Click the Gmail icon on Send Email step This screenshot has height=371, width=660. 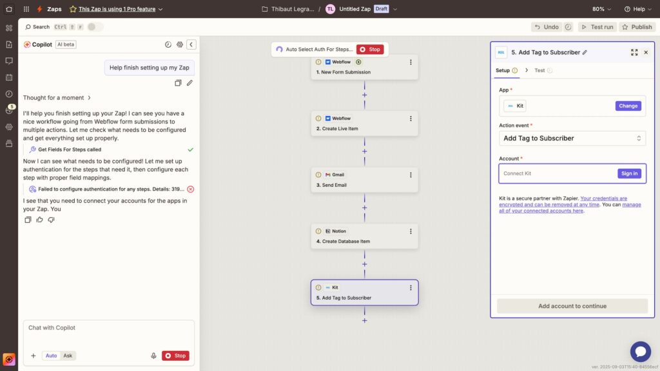327,174
